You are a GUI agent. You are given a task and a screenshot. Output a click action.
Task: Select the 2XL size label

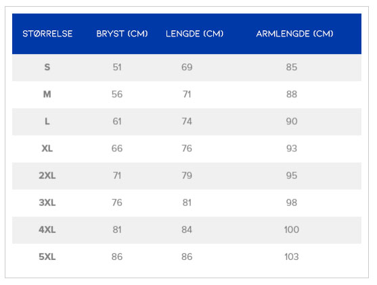pos(47,176)
